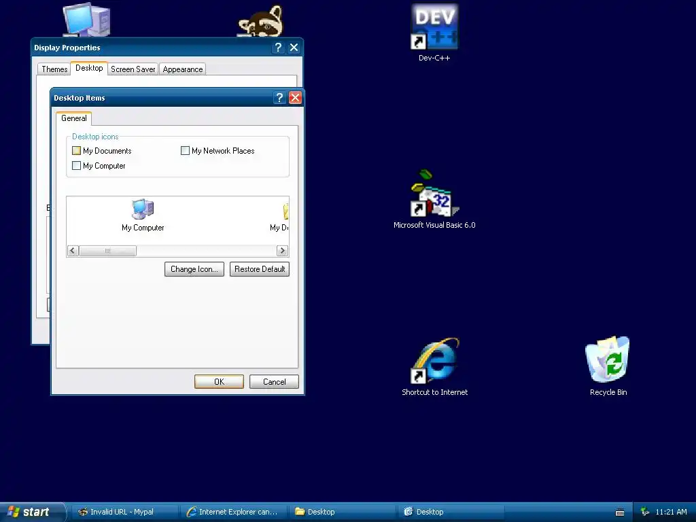Screen dimensions: 696x522
Task: Click the Restore Default button
Action: point(260,269)
